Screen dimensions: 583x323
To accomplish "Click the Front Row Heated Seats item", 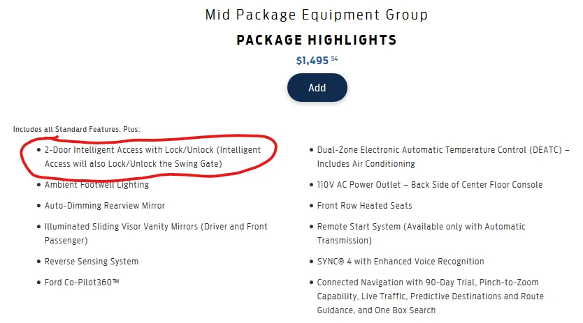I will tap(364, 206).
